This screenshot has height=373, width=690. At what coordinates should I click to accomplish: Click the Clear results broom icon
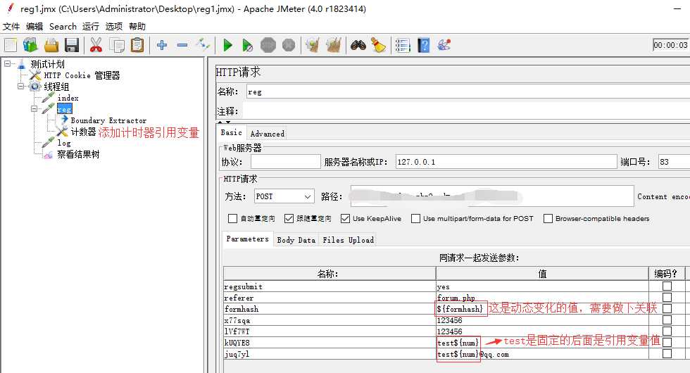coord(313,45)
